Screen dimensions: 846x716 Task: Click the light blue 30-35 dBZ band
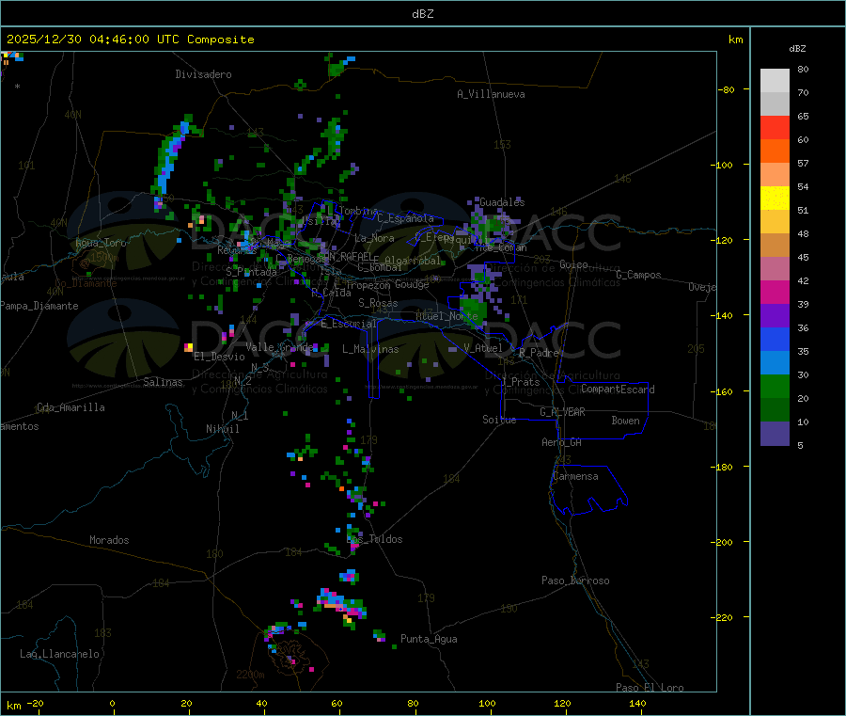click(x=775, y=363)
